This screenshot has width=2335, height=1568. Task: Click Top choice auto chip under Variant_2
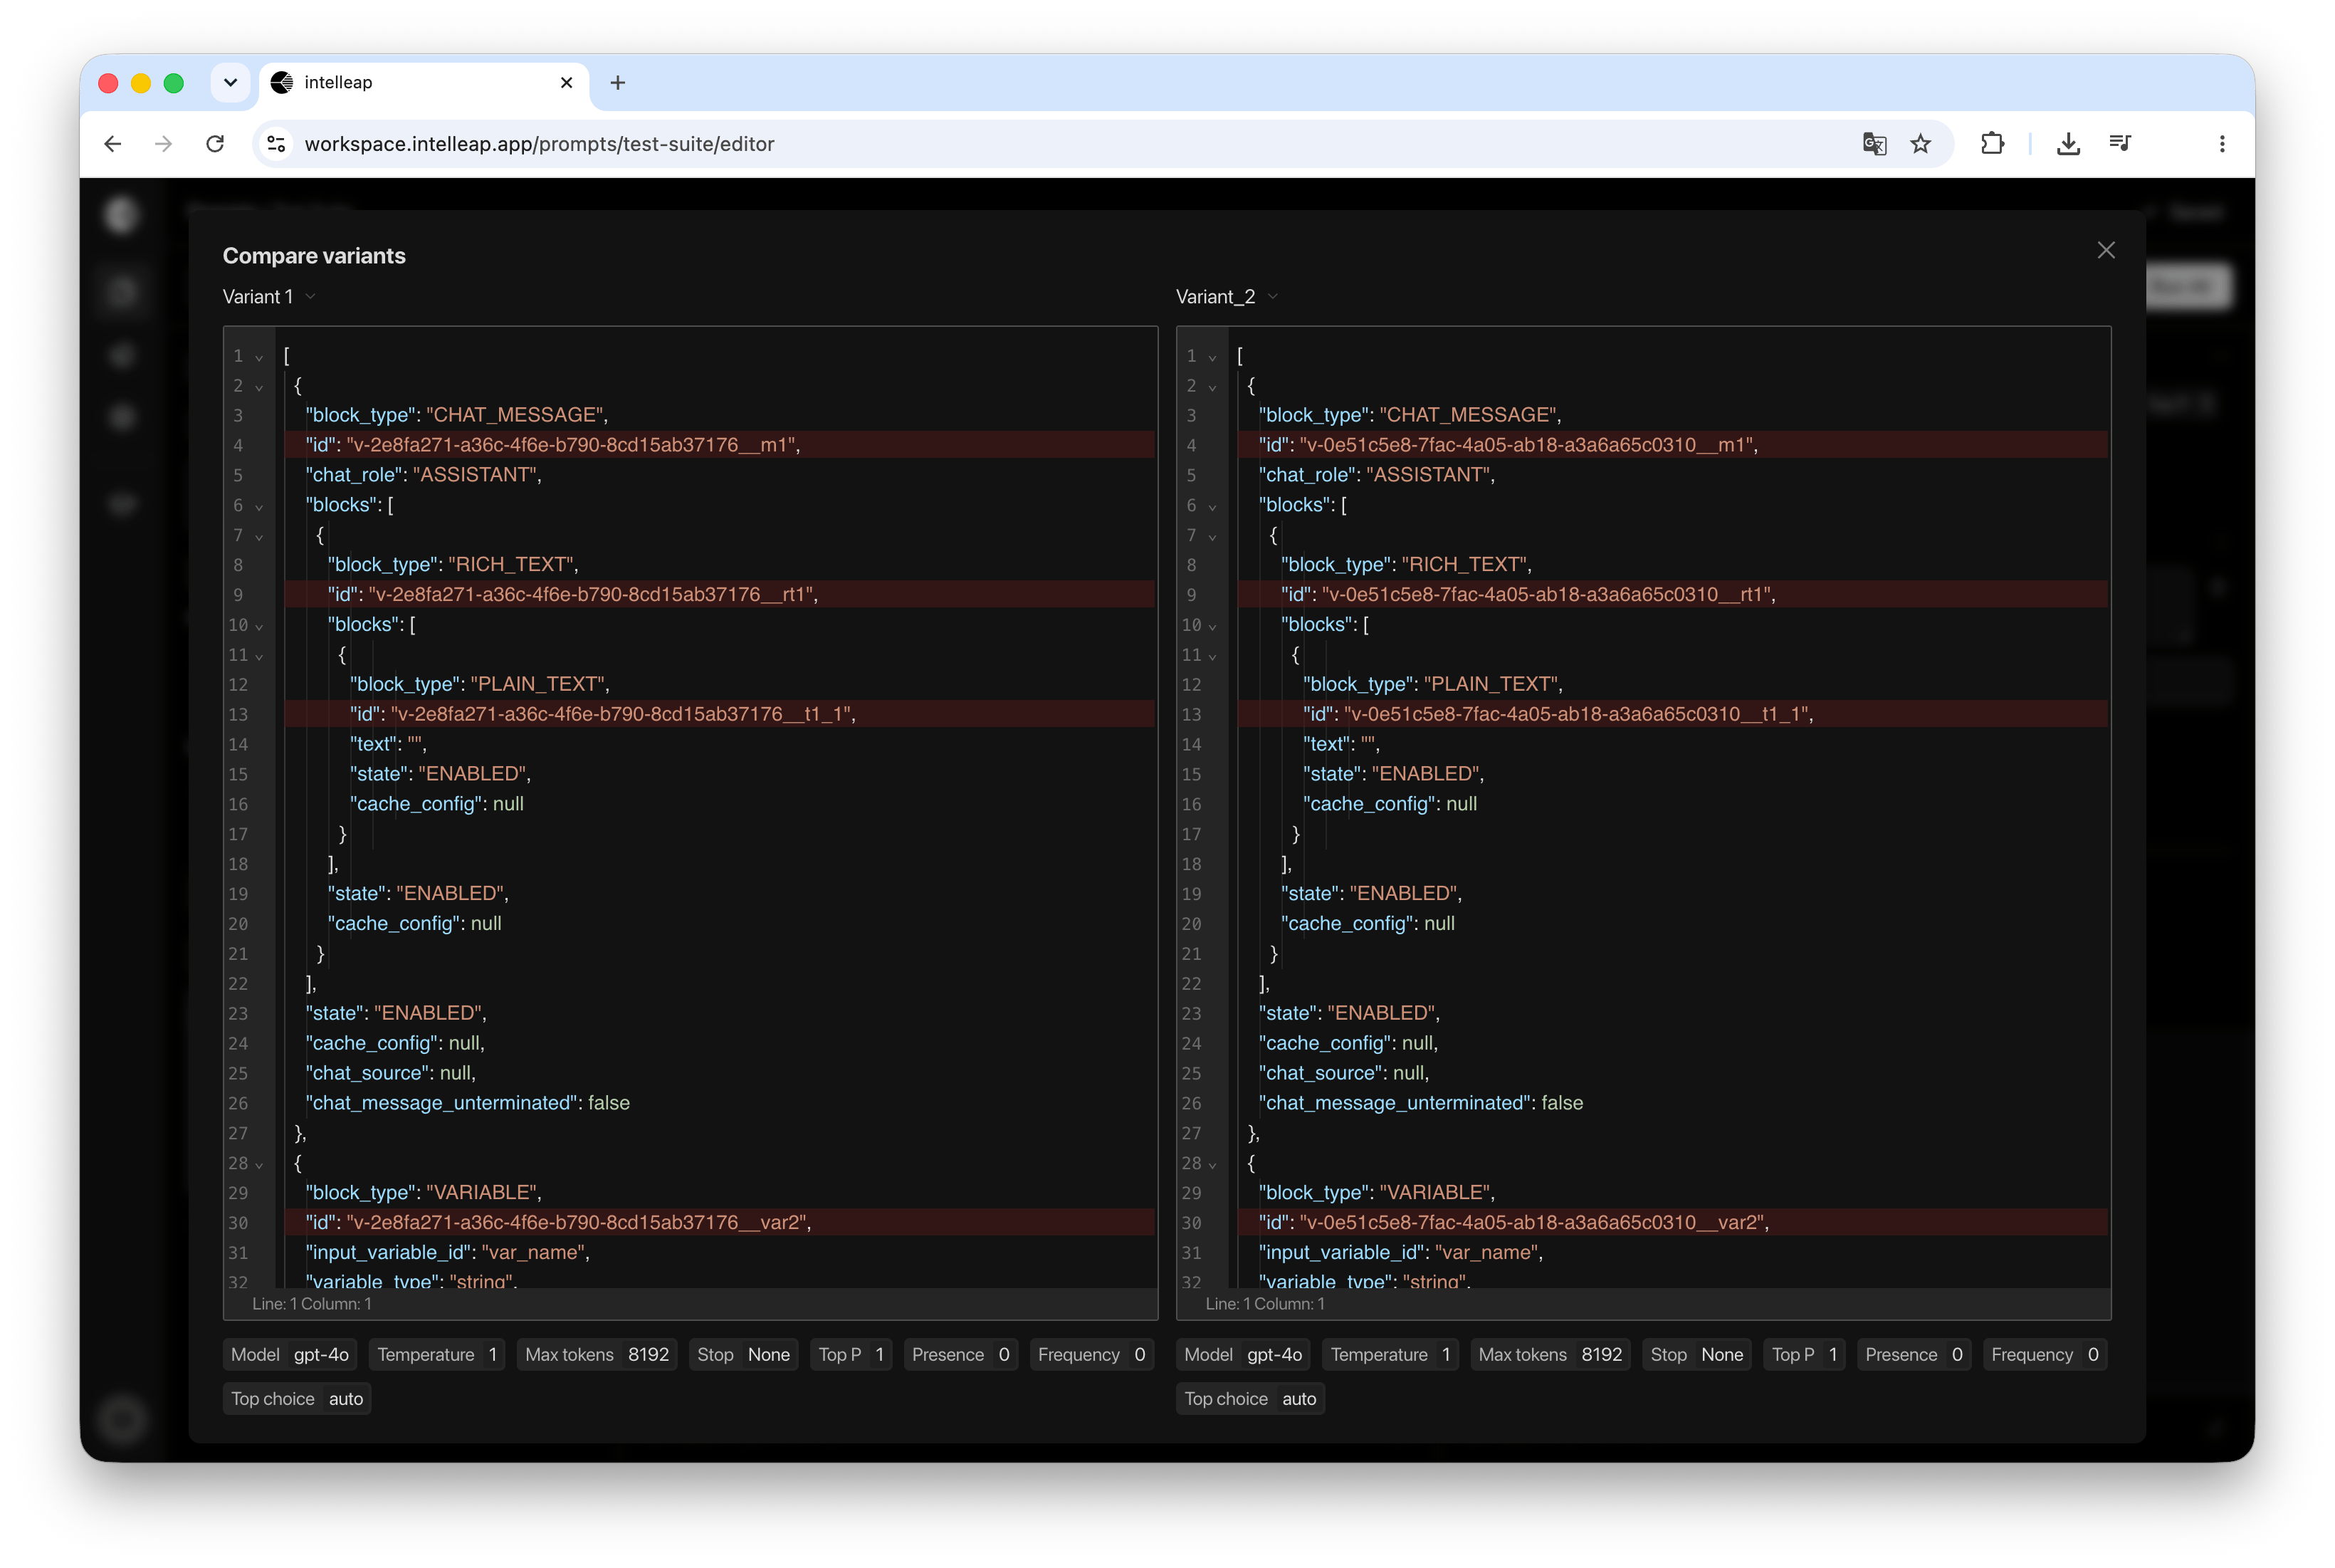(1251, 1398)
